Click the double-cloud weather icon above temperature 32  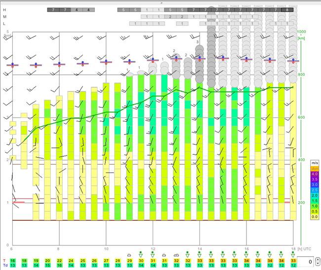coord(176,255)
